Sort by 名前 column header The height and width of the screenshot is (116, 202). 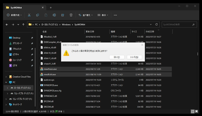click(45, 32)
